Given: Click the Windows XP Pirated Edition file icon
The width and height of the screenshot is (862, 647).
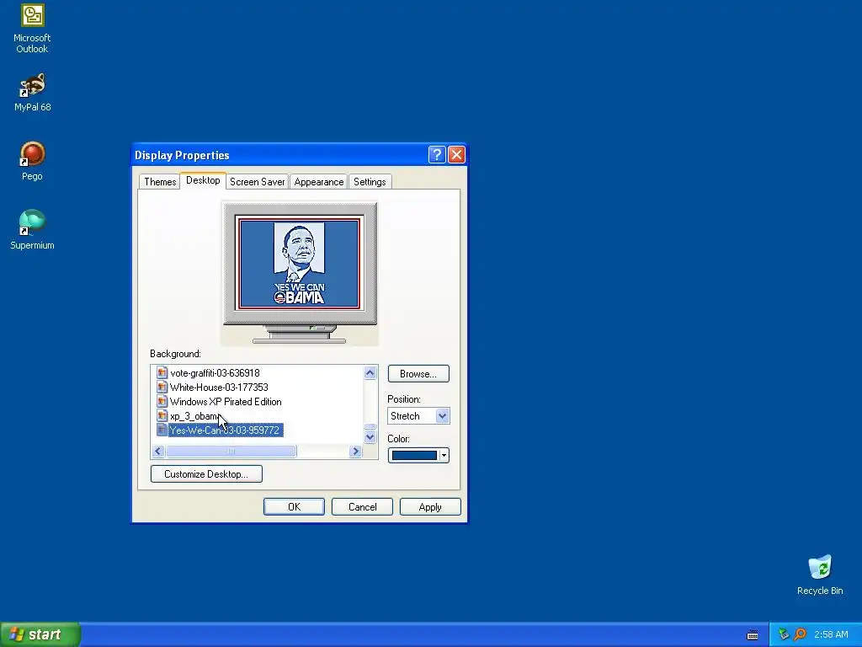Looking at the screenshot, I should point(162,401).
